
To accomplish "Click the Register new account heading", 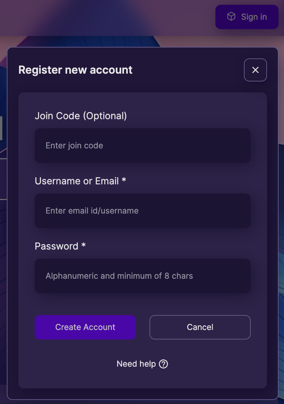I will [x=75, y=70].
